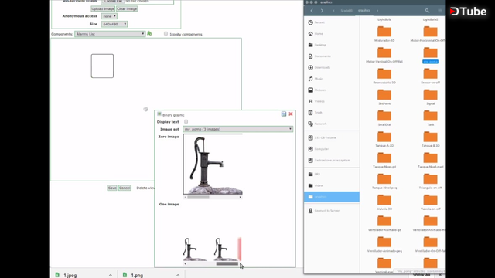495x278 pixels.
Task: Click the Upload image button
Action: coord(103,8)
